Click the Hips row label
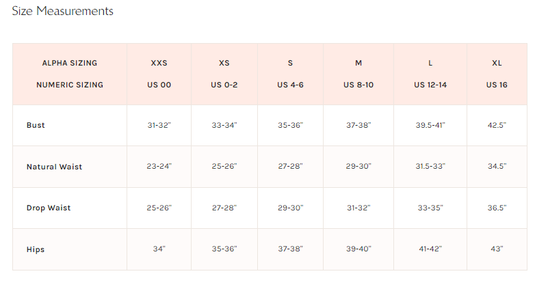Viewport: 548px width, 291px height. point(36,249)
